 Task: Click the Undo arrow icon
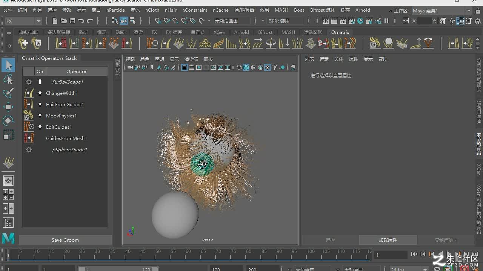click(81, 21)
